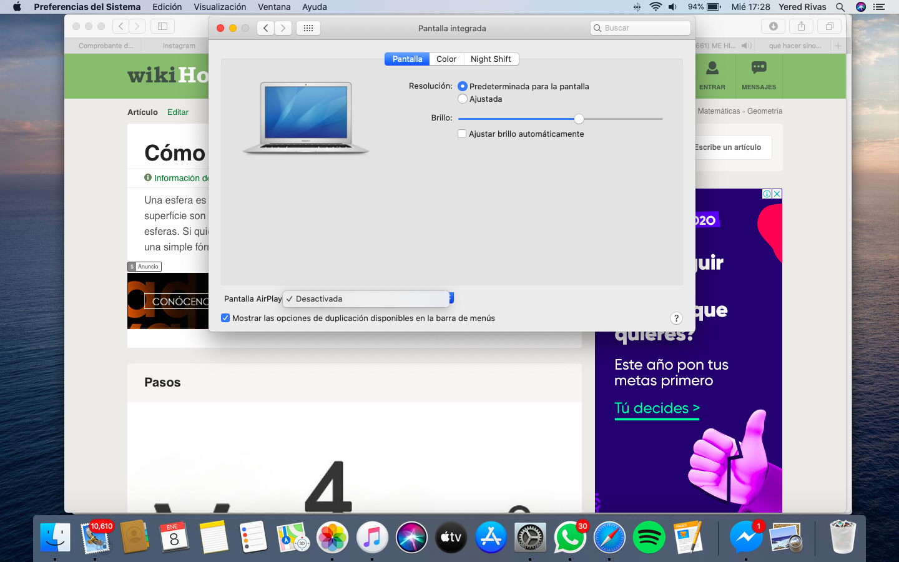899x562 pixels.
Task: Open Safari downloads button
Action: [773, 26]
